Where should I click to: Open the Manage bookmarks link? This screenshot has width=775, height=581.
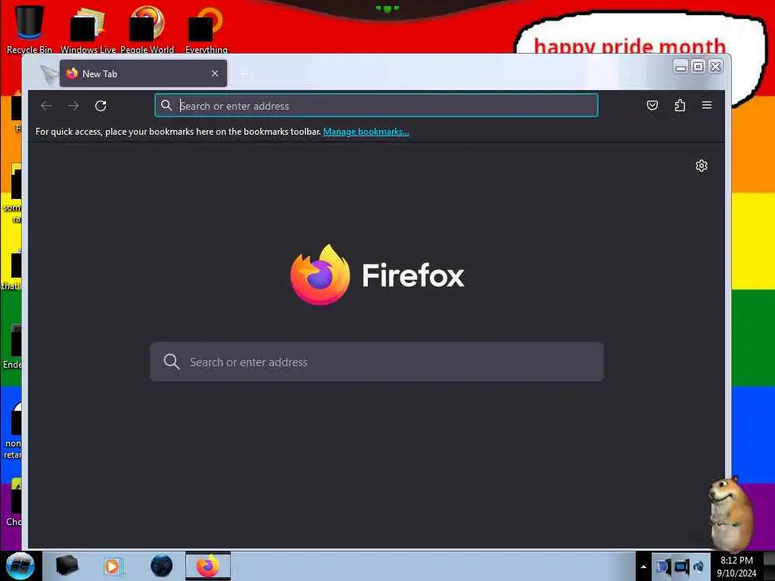(x=366, y=132)
